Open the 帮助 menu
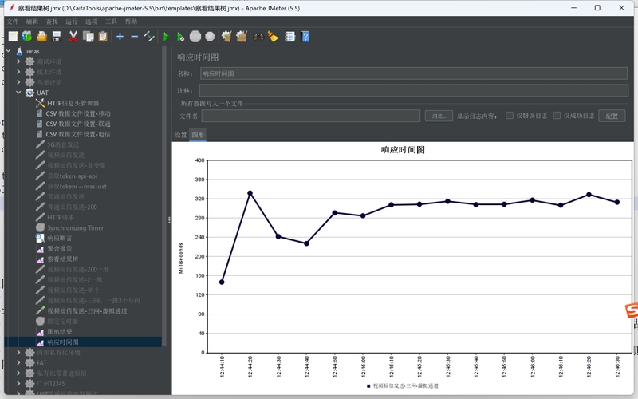This screenshot has height=399, width=638. coord(131,22)
